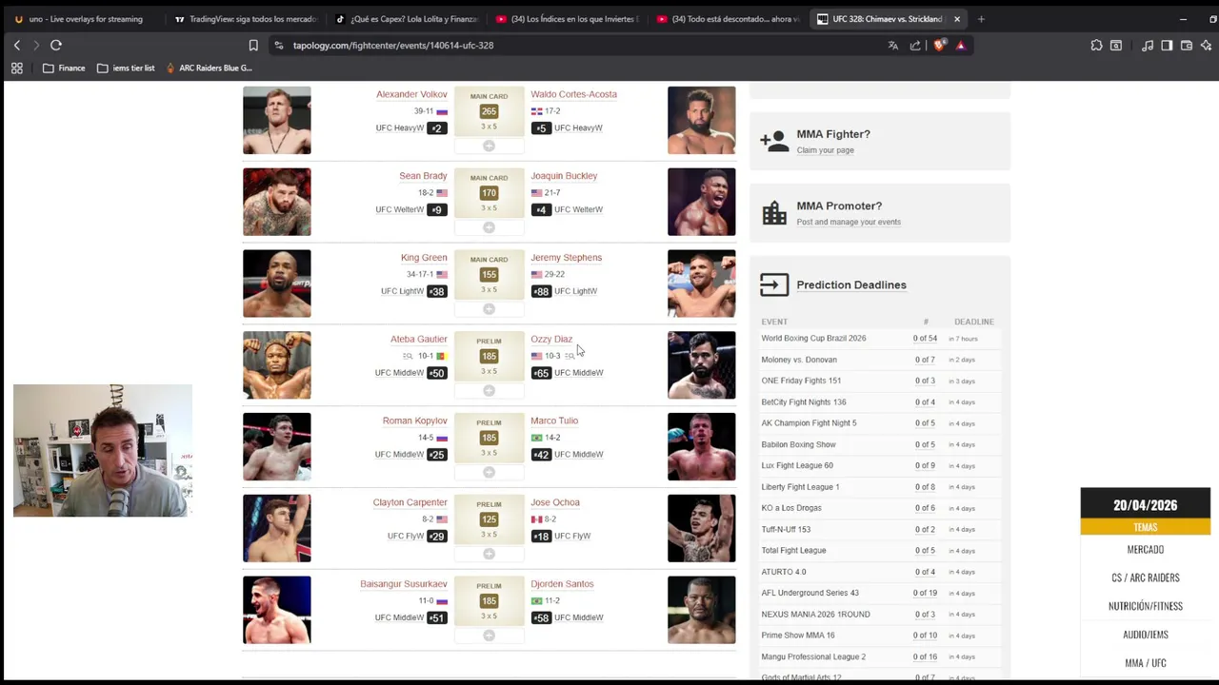Reload the Tapology page
The height and width of the screenshot is (685, 1219).
(x=56, y=45)
